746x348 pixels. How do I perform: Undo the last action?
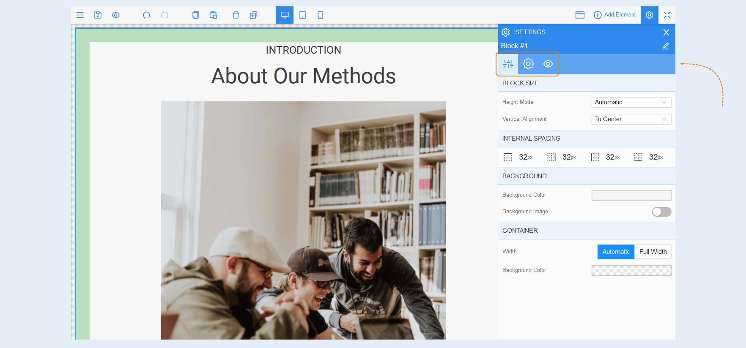[146, 15]
